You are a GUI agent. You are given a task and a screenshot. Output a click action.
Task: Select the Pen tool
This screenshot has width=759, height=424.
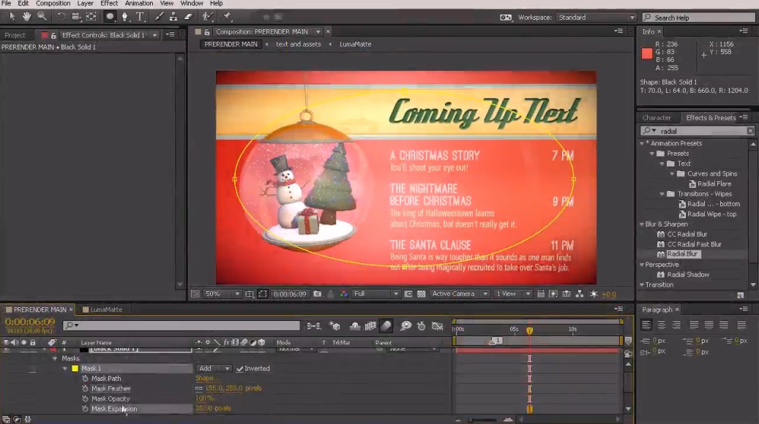pyautogui.click(x=125, y=17)
